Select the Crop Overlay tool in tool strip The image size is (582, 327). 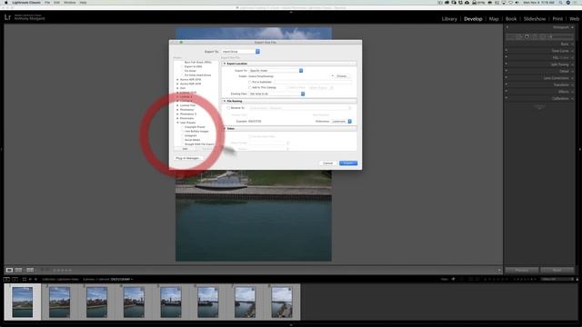519,36
